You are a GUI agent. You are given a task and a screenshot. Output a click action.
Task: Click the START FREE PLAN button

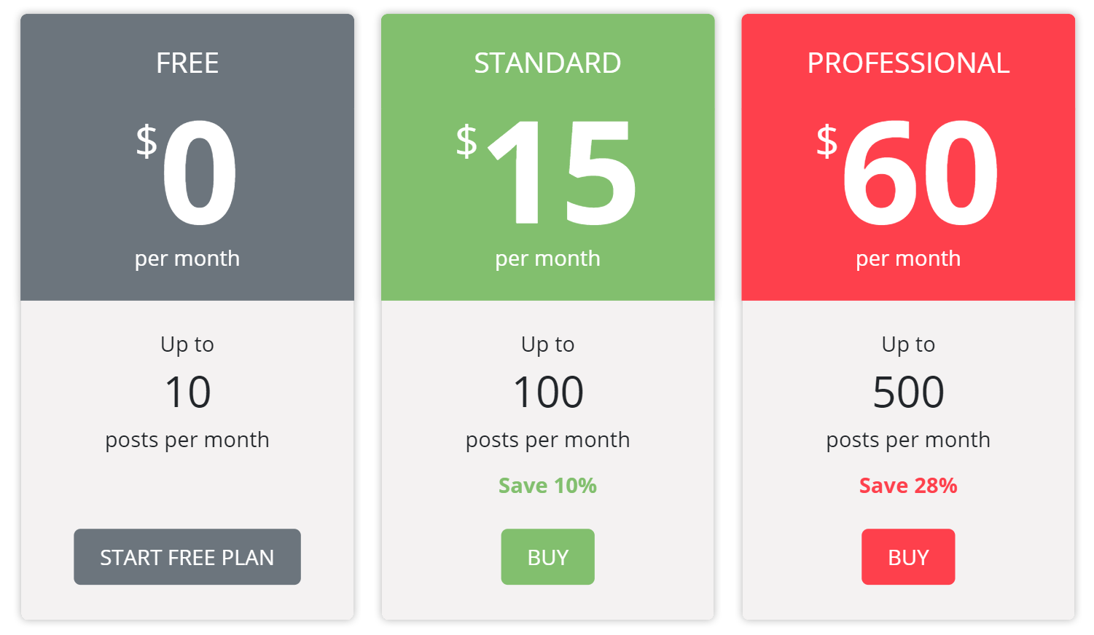click(187, 557)
